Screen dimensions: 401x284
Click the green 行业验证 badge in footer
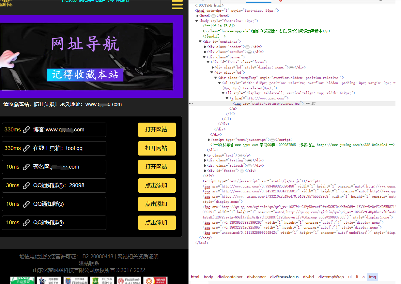click(22, 280)
